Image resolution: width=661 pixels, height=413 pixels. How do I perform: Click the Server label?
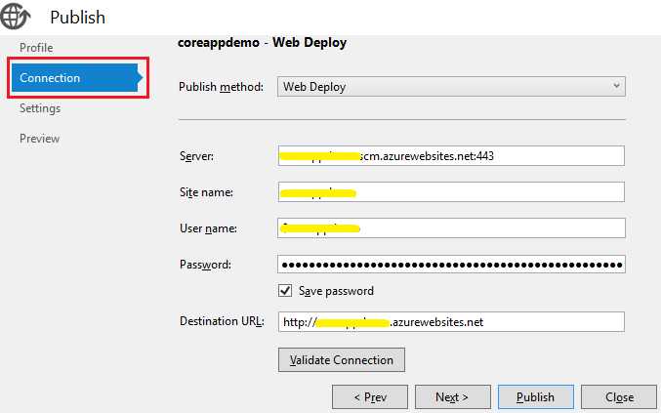pyautogui.click(x=196, y=156)
